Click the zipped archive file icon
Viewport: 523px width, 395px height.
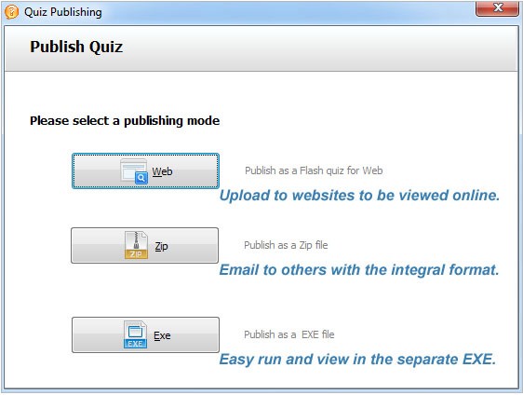tap(136, 245)
